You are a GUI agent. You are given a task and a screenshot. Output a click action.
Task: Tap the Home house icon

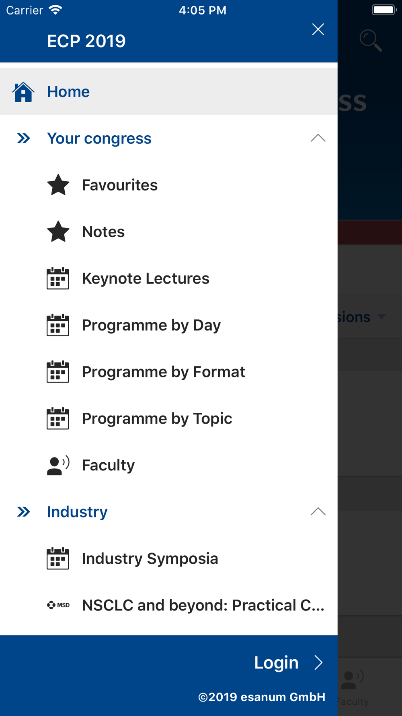pyautogui.click(x=23, y=92)
